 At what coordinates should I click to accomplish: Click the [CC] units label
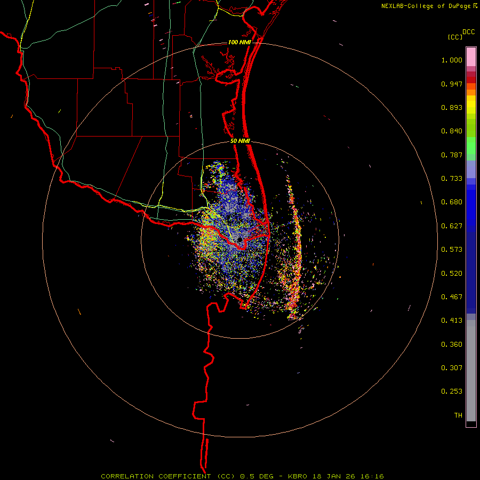455,37
